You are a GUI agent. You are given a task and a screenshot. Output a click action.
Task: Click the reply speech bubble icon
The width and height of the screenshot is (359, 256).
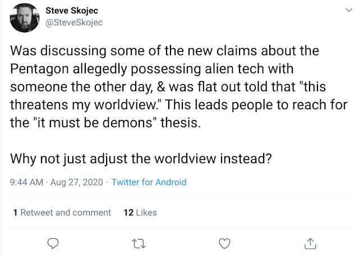53,243
